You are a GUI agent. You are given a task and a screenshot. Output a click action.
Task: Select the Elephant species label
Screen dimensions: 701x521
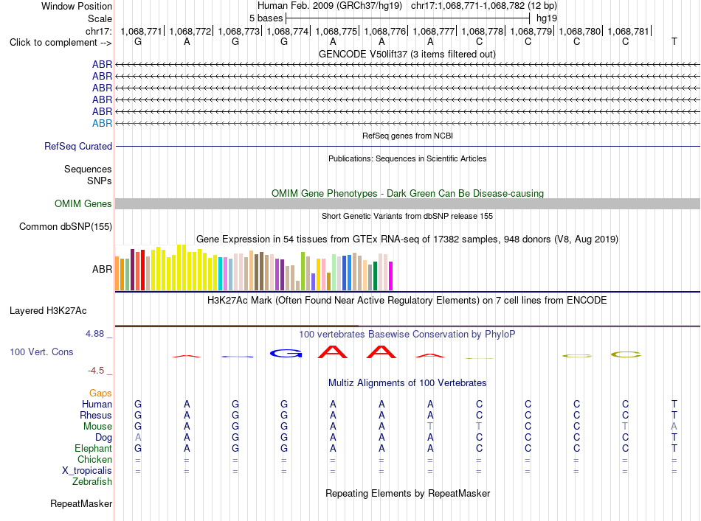[x=93, y=448]
